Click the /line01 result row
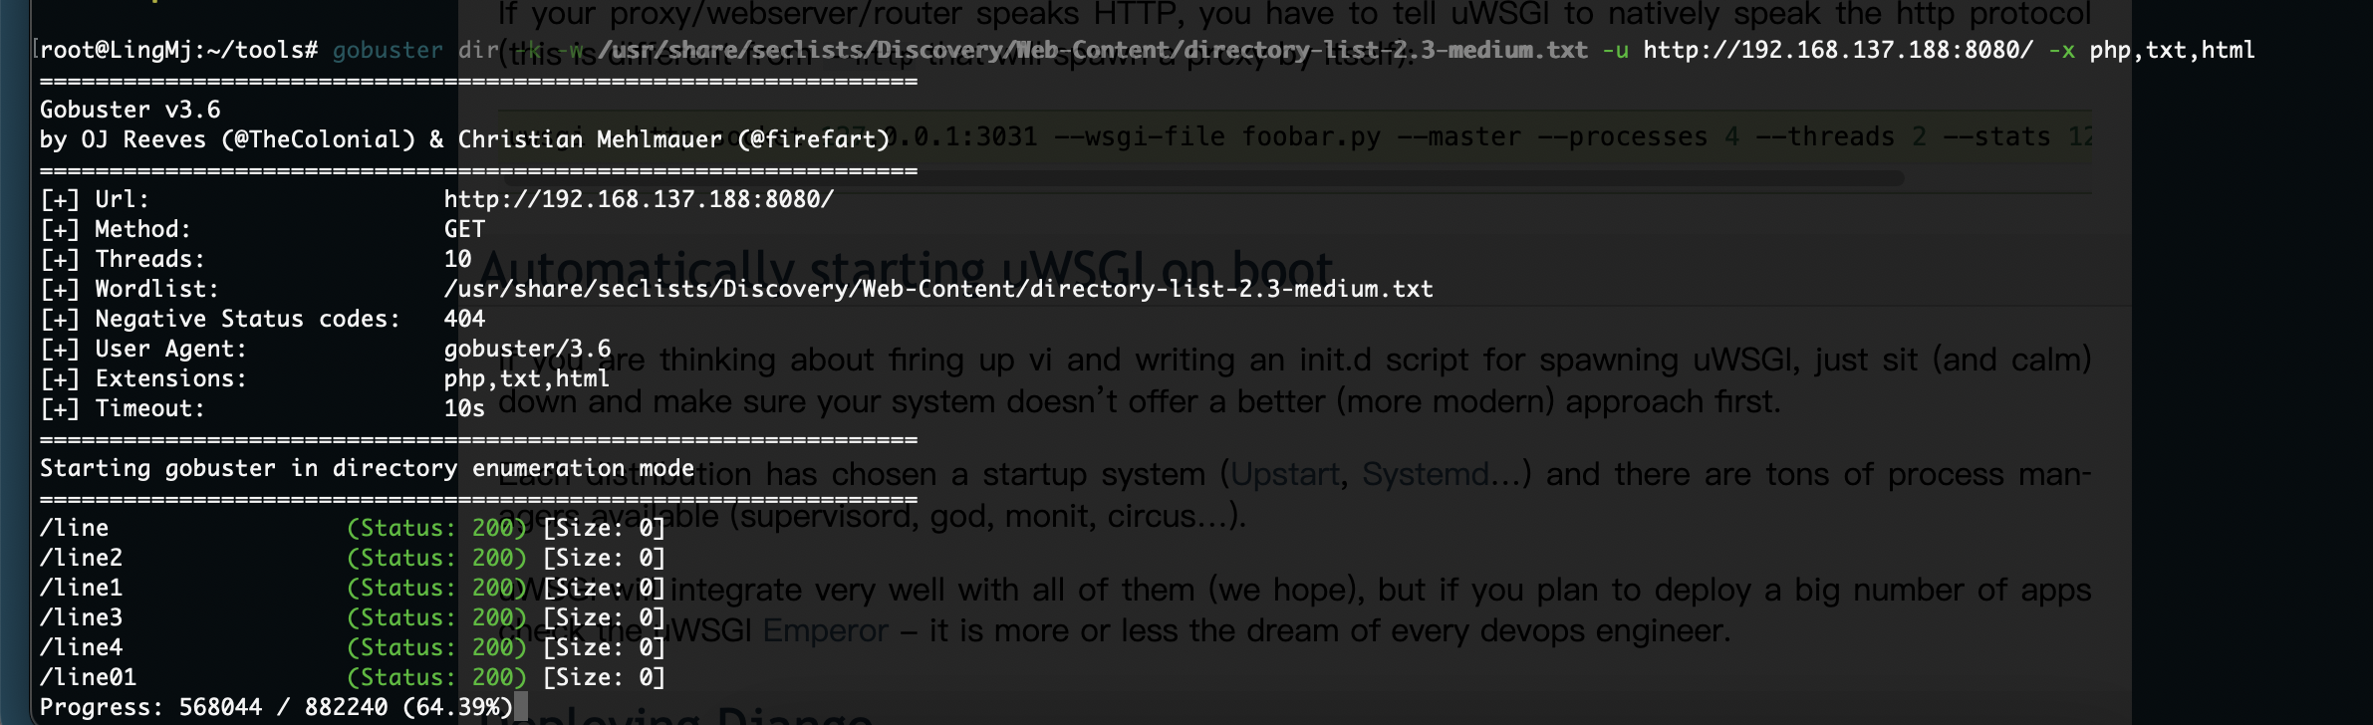2373x725 pixels. coord(353,677)
